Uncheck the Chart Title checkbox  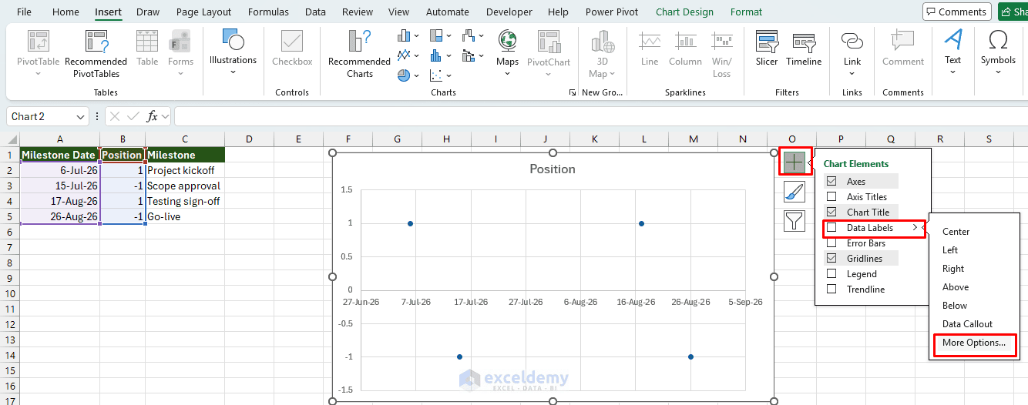(x=831, y=213)
